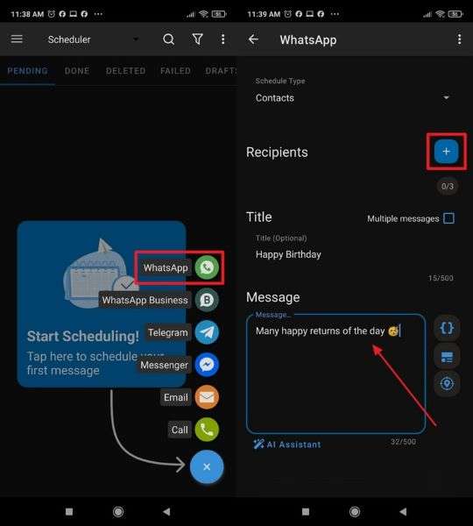Select the green WhatsApp icon
This screenshot has width=473, height=526.
tap(207, 267)
